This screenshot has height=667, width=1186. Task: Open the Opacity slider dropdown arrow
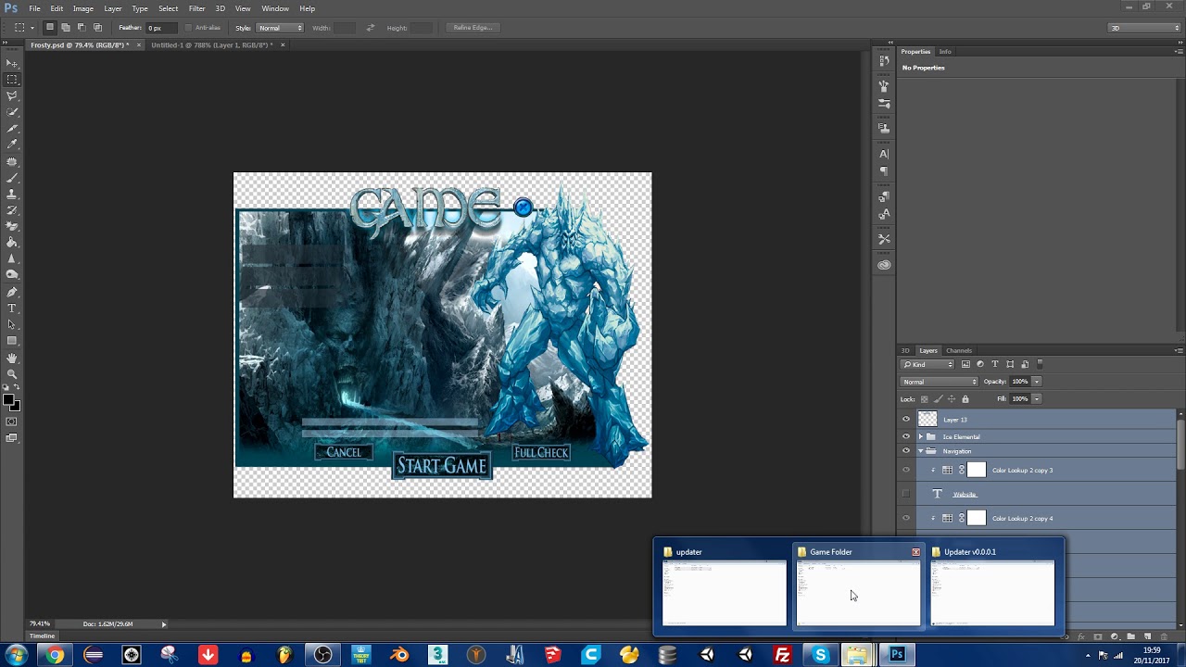[1037, 382]
